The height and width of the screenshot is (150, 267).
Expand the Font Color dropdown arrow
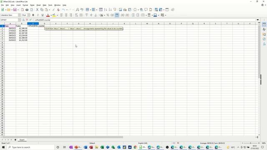51,15
